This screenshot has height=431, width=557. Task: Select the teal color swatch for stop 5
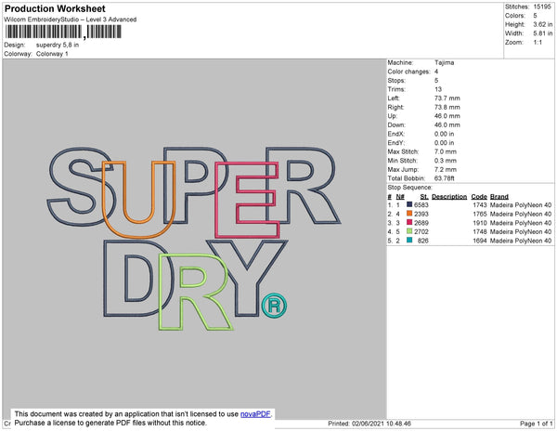click(409, 241)
